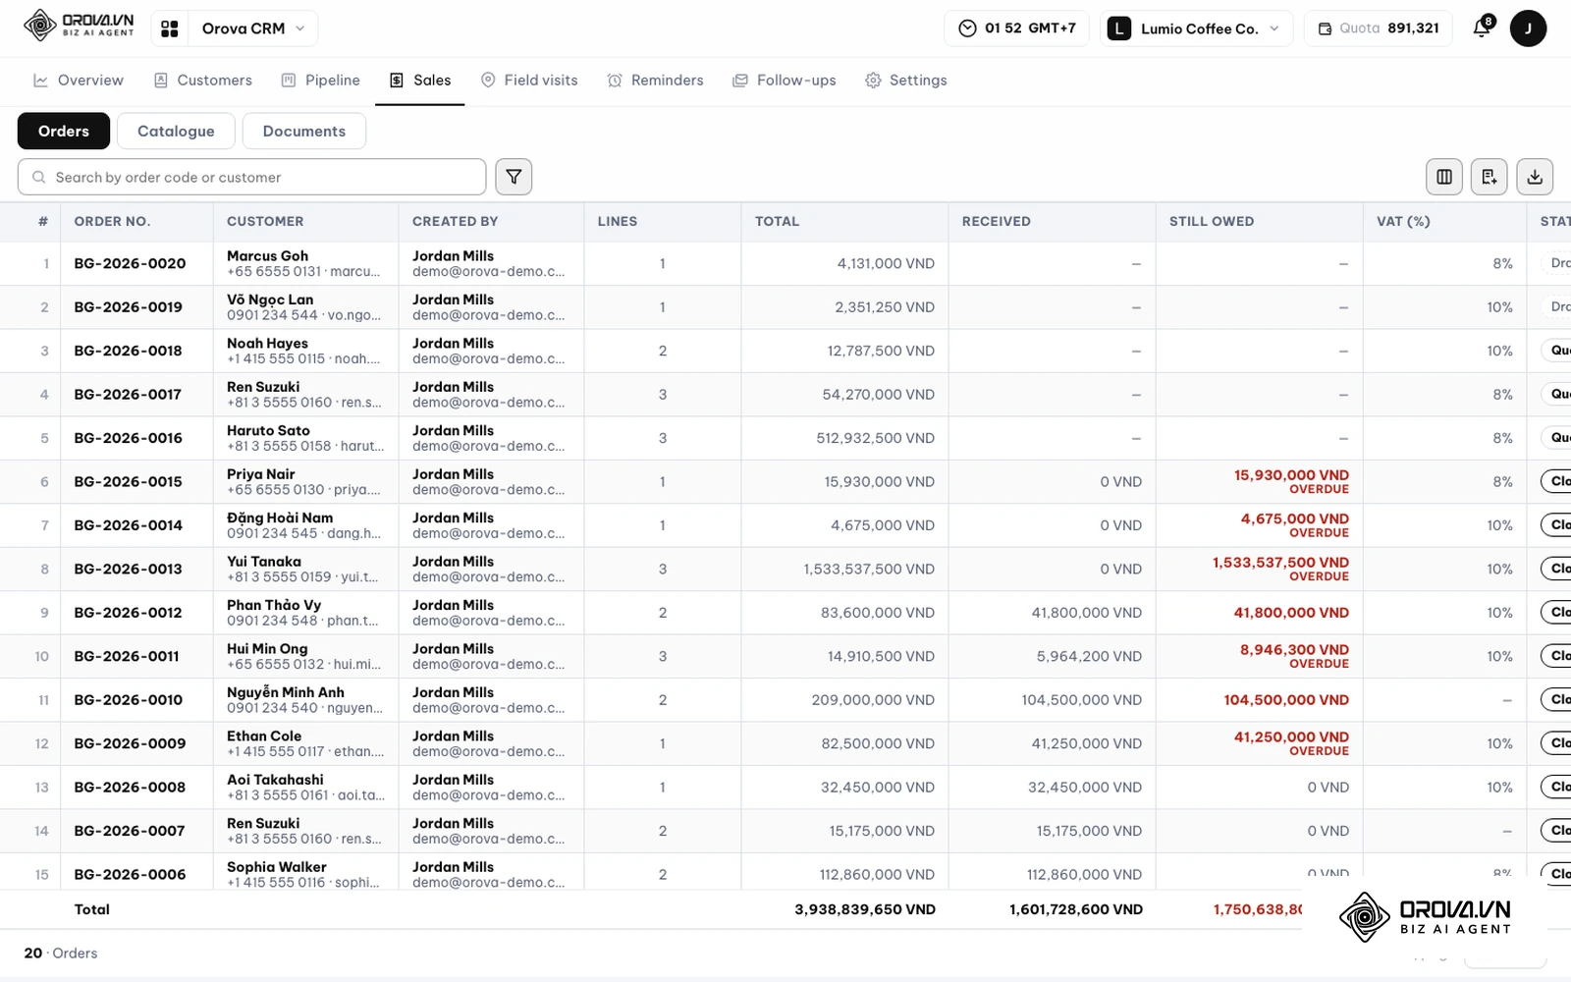Image resolution: width=1571 pixels, height=982 pixels.
Task: Go to the Overview tab
Action: (x=79, y=81)
